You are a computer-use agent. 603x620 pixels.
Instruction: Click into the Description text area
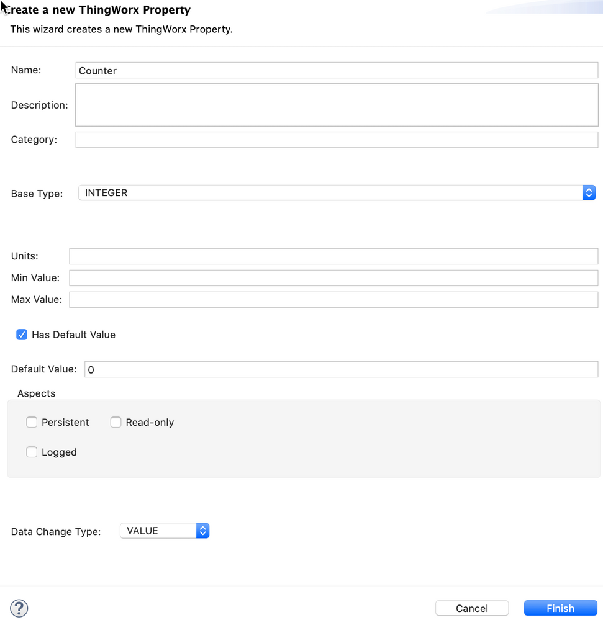tap(337, 105)
